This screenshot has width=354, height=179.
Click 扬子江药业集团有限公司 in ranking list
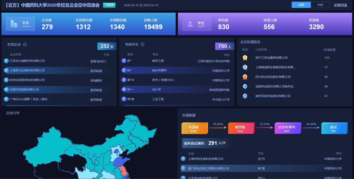tap(271, 58)
